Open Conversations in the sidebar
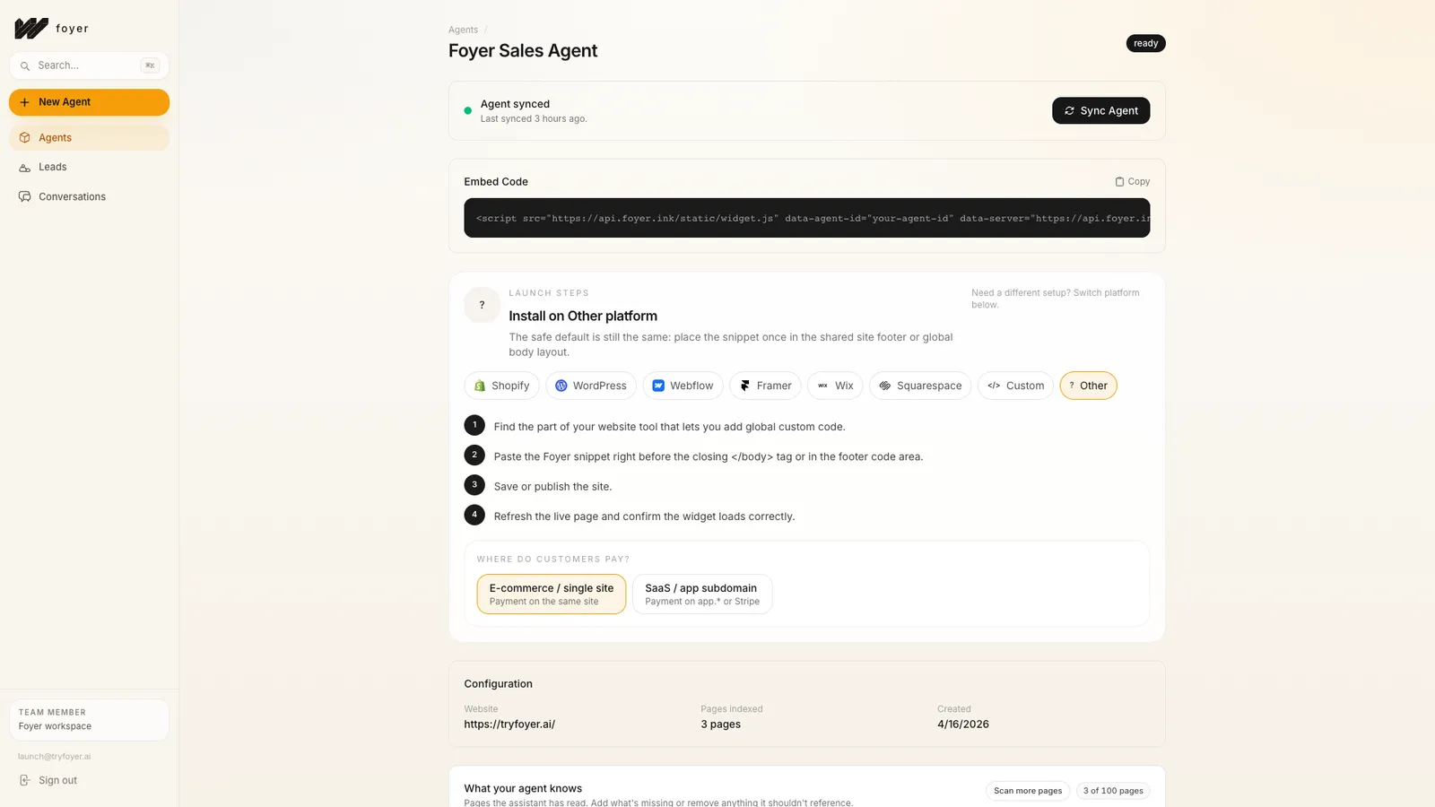Screen dimensions: 1435x807 pyautogui.click(x=89, y=197)
